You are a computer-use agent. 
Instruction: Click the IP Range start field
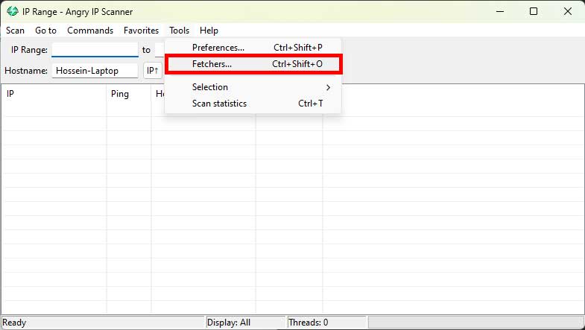[95, 50]
